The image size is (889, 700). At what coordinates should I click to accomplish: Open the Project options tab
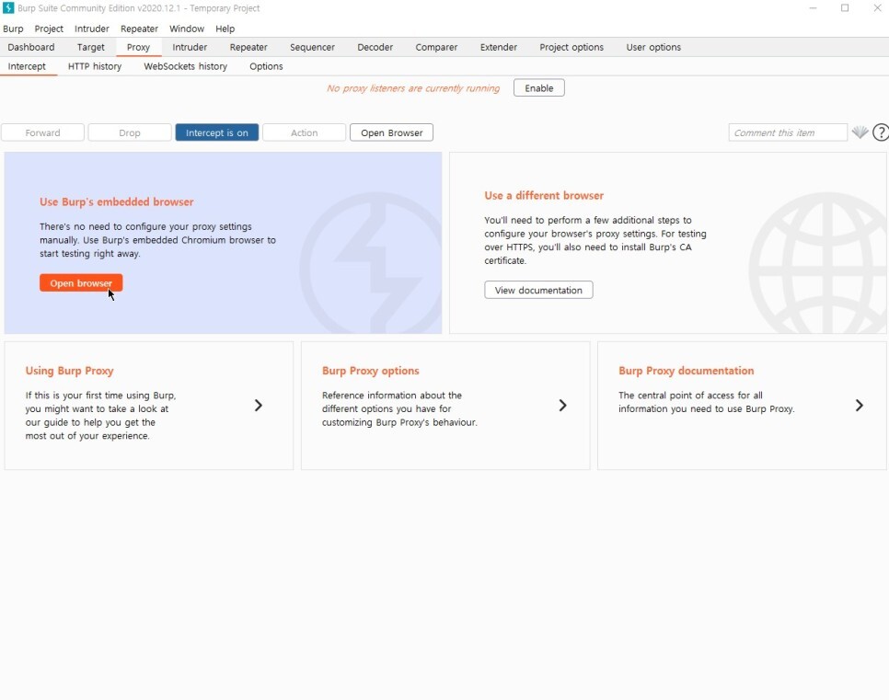(571, 47)
